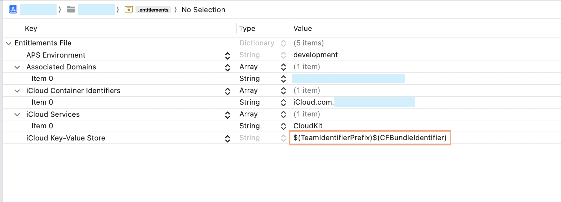This screenshot has height=202, width=561.
Task: Click No Selection breadcrumb item
Action: tap(203, 10)
